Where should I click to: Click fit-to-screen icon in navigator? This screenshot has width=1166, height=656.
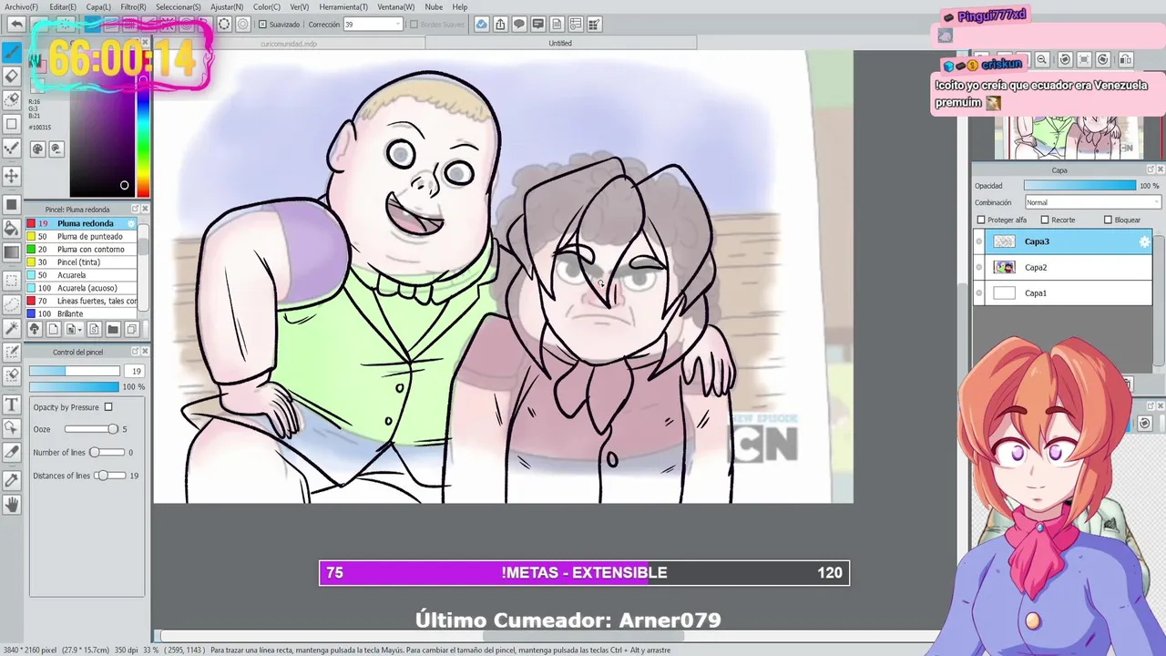tap(1084, 59)
